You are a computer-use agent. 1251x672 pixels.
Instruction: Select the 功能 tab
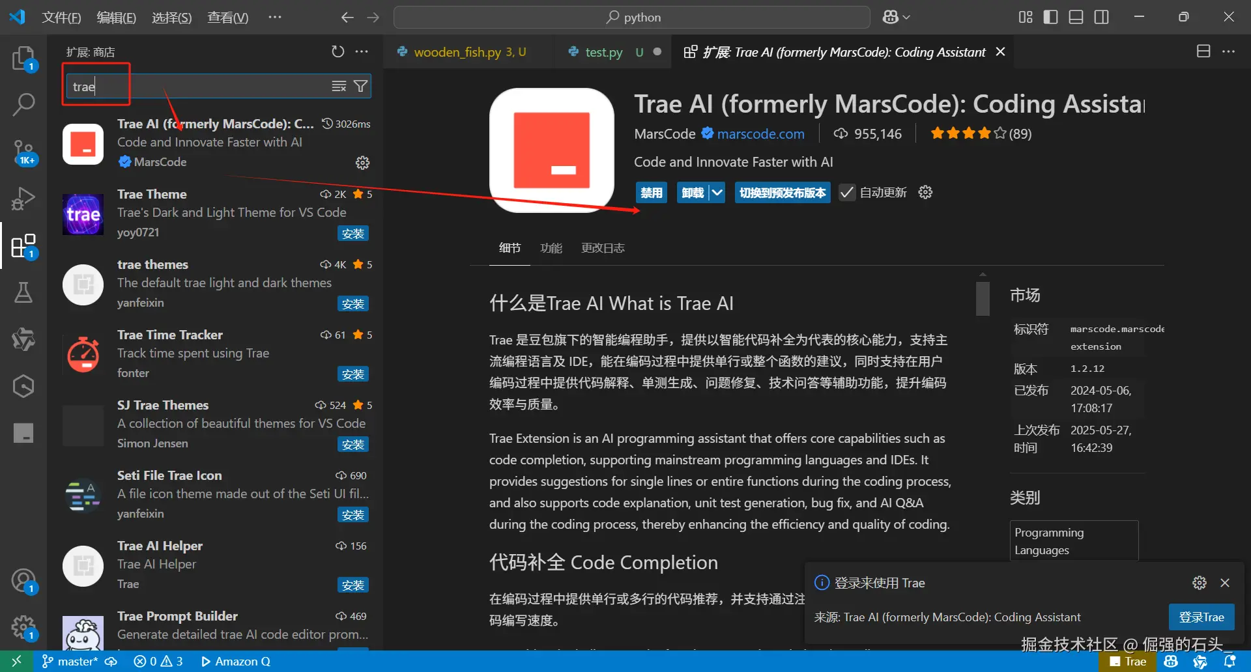tap(551, 248)
